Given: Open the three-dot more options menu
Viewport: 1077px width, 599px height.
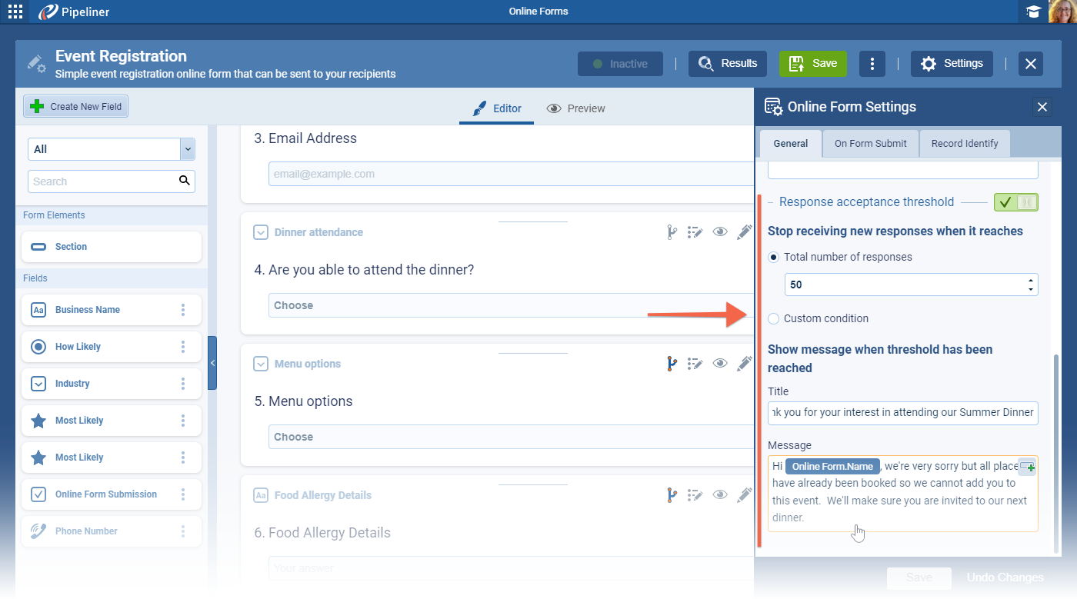Looking at the screenshot, I should point(872,64).
